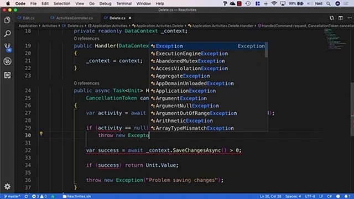354x199 pixels.
Task: Open the Manage gear settings icon
Action: pos(7,186)
